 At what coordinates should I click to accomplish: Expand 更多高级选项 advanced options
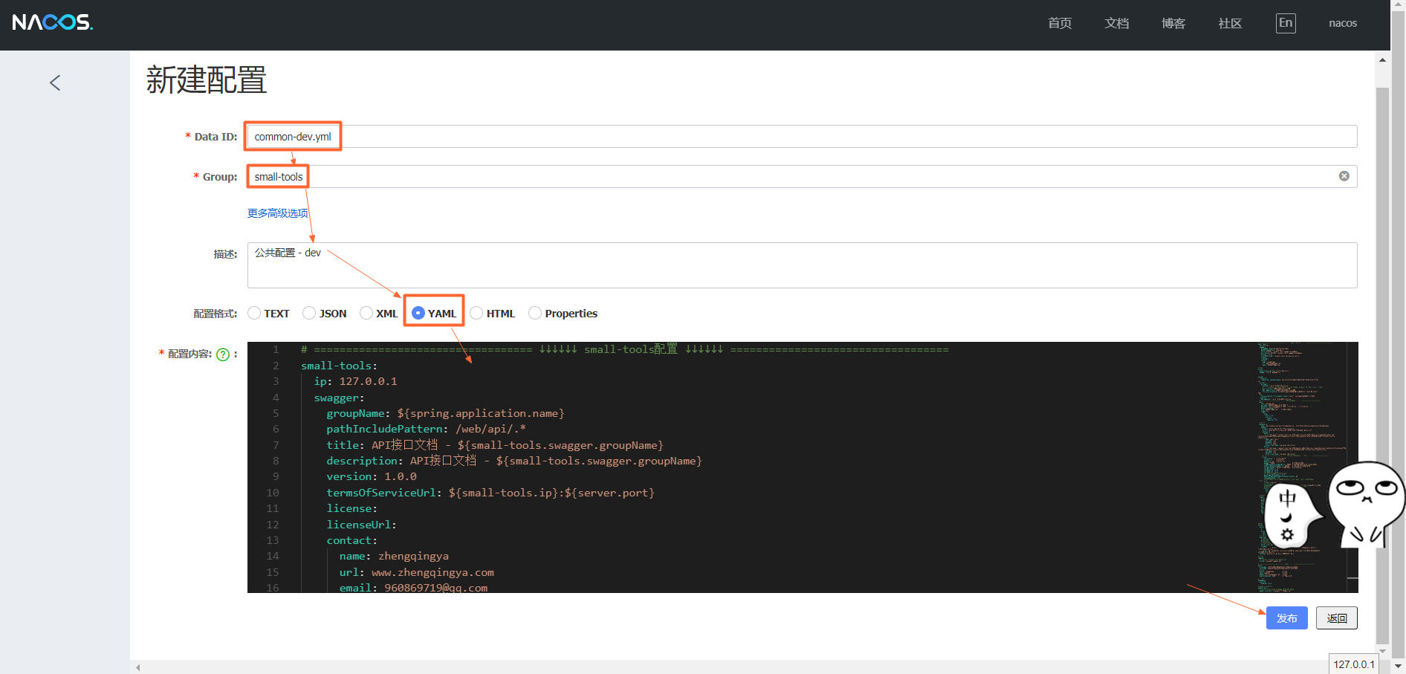(x=277, y=213)
